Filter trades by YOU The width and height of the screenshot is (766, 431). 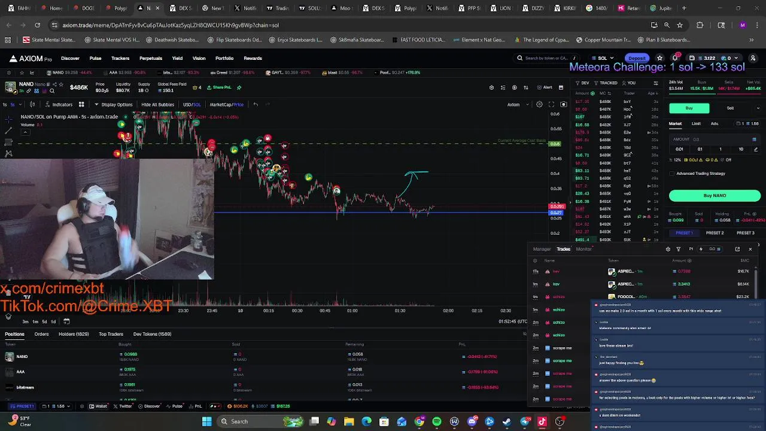coord(629,83)
